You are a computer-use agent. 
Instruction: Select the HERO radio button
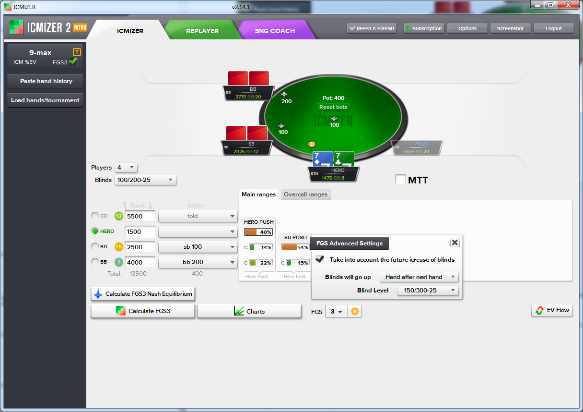(x=95, y=231)
